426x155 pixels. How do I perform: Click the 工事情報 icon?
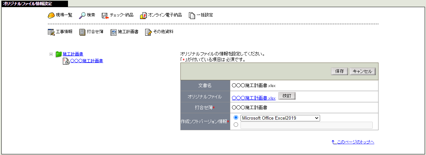click(x=51, y=32)
